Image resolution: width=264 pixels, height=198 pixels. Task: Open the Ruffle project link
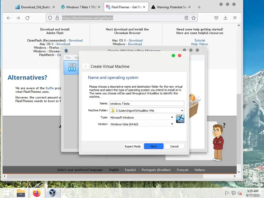[x=50, y=88]
